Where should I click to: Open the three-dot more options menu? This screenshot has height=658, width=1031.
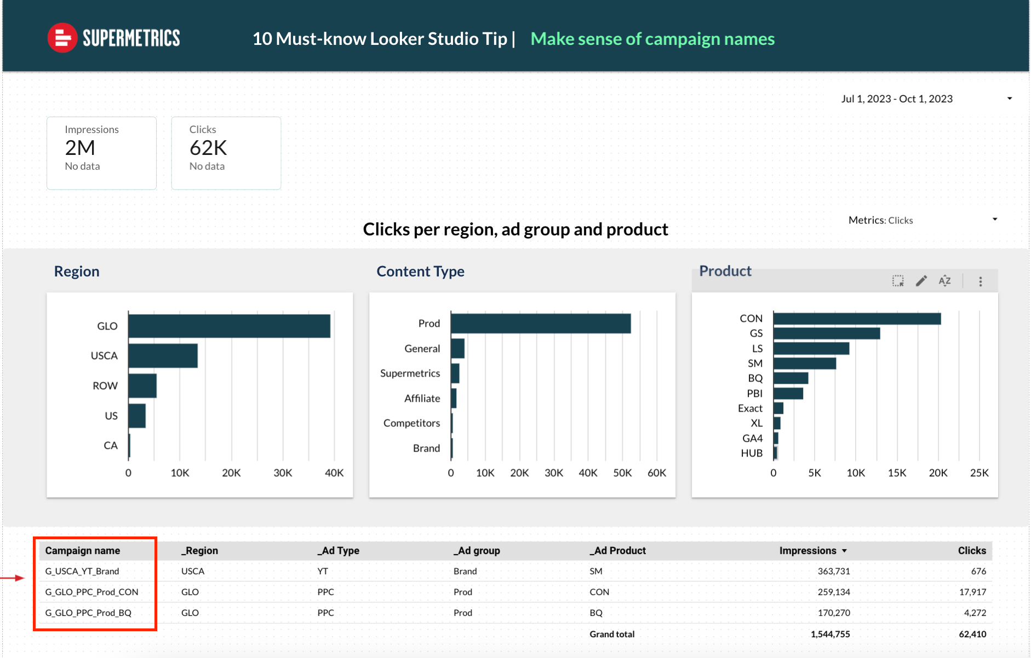pos(980,281)
